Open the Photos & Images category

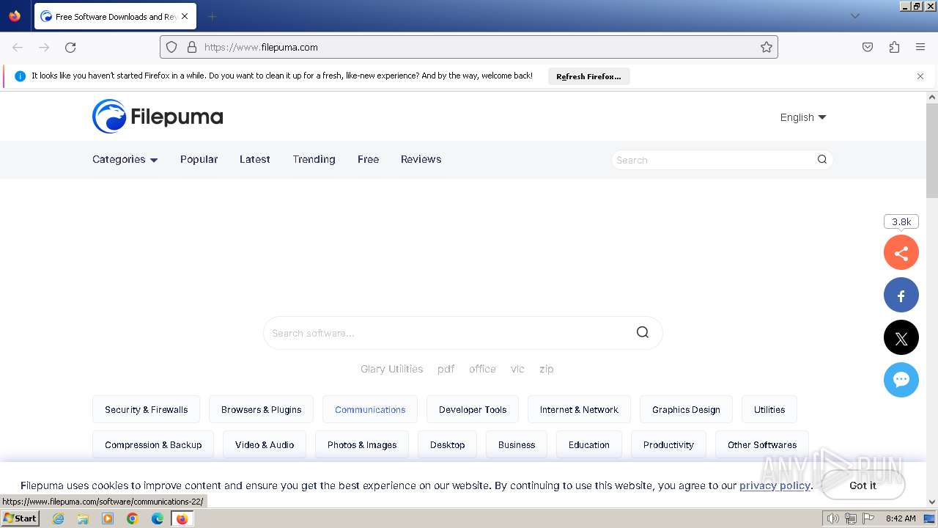tap(362, 444)
